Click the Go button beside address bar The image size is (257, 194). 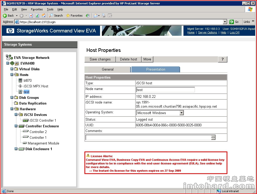coord(234,22)
